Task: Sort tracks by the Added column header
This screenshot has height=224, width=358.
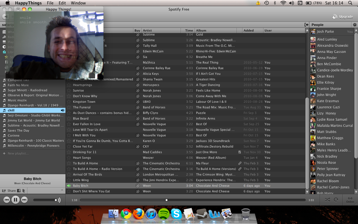Action: point(249,31)
